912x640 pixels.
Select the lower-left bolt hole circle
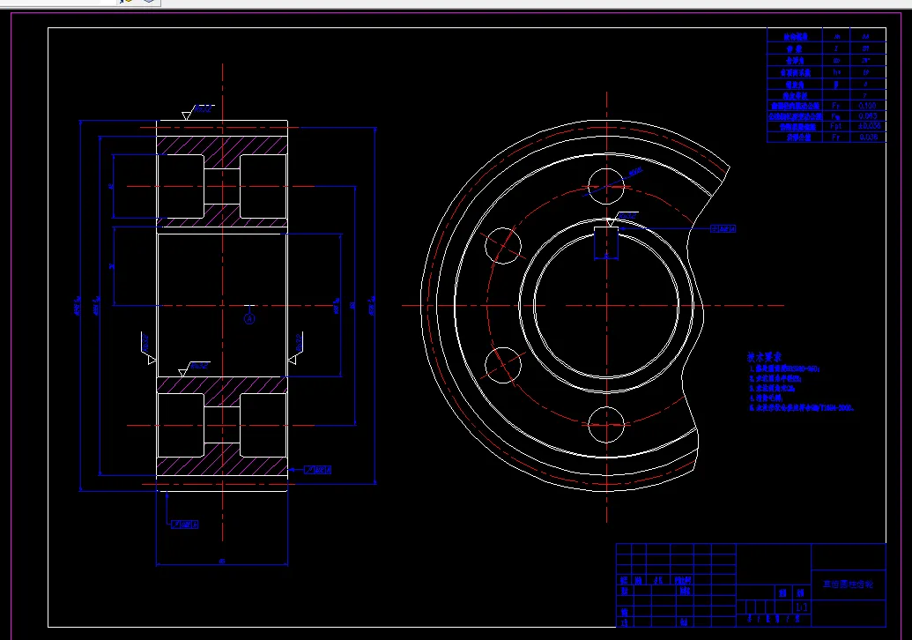click(x=503, y=365)
